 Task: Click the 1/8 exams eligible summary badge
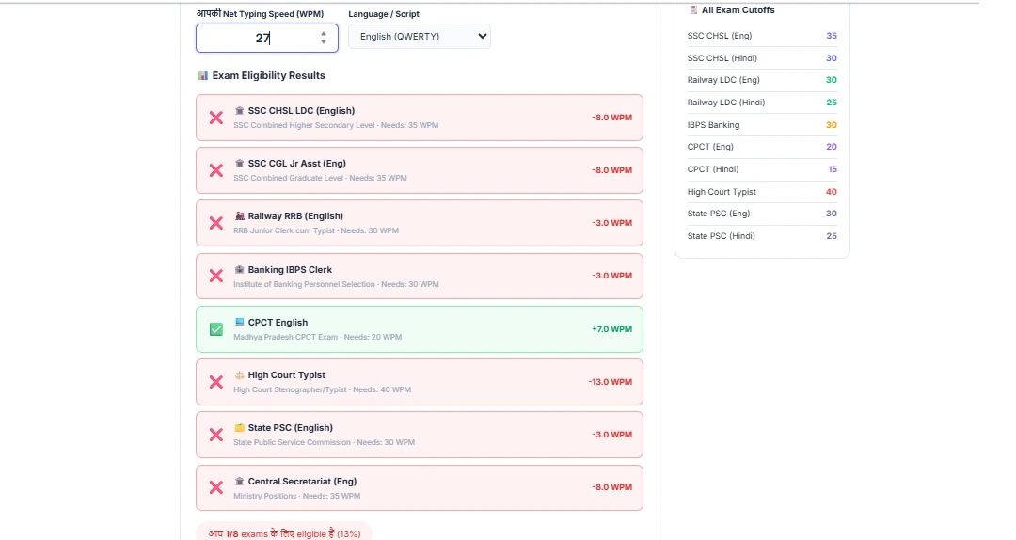click(283, 532)
